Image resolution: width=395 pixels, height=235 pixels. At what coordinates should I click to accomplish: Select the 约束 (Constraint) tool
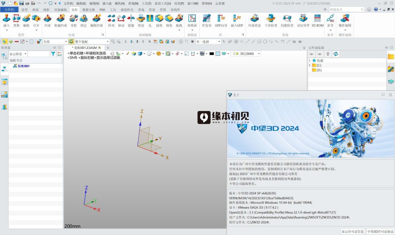[x=48, y=18]
